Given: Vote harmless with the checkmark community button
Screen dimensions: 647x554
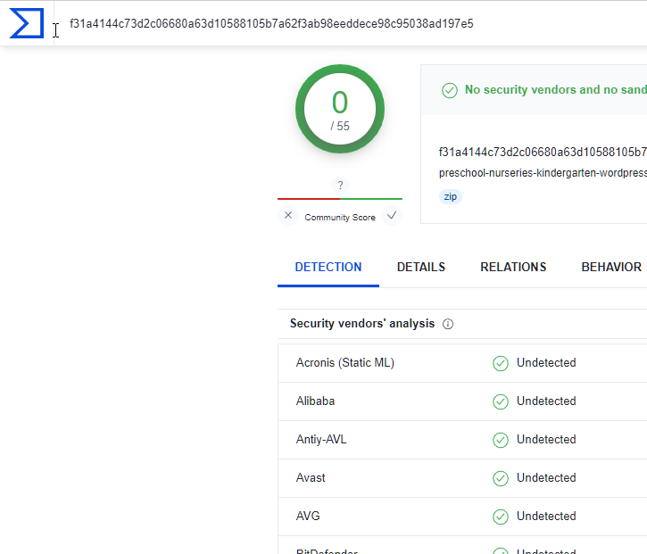Looking at the screenshot, I should point(392,215).
